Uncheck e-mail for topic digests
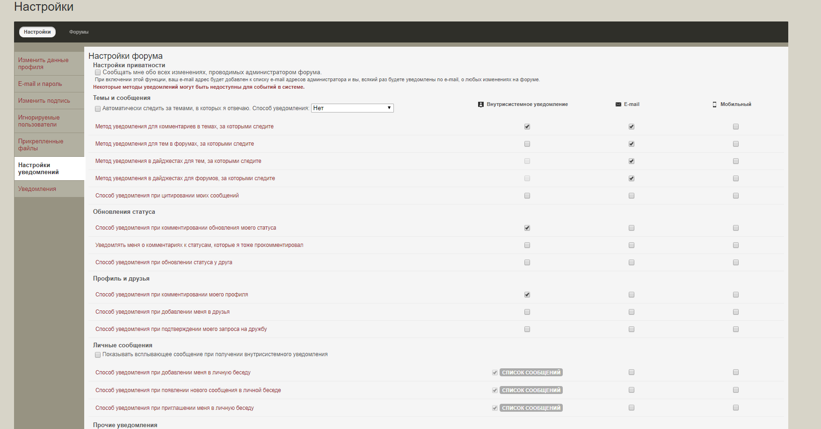This screenshot has width=821, height=429. click(x=632, y=161)
